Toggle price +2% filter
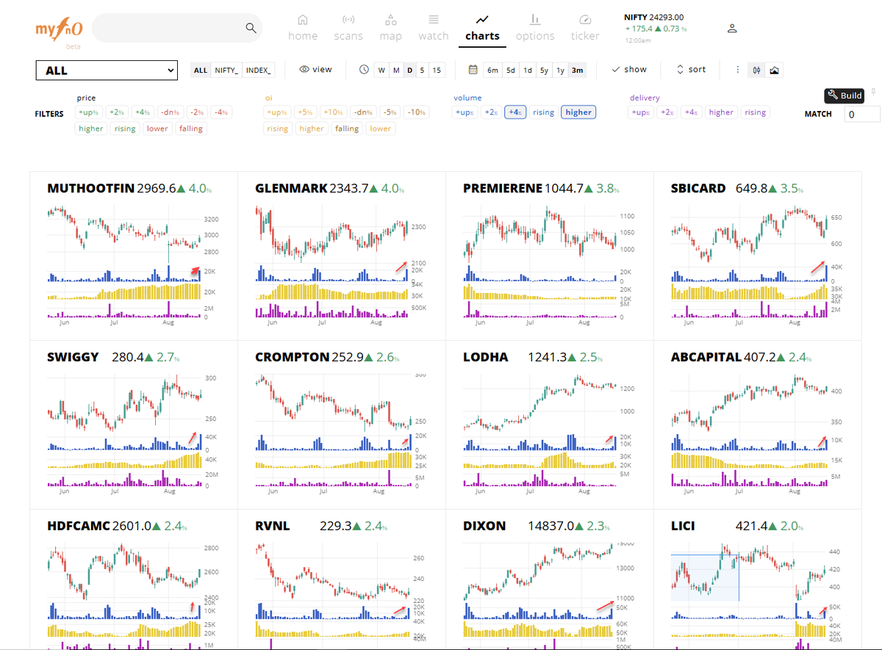Image resolution: width=882 pixels, height=650 pixels. [x=116, y=112]
